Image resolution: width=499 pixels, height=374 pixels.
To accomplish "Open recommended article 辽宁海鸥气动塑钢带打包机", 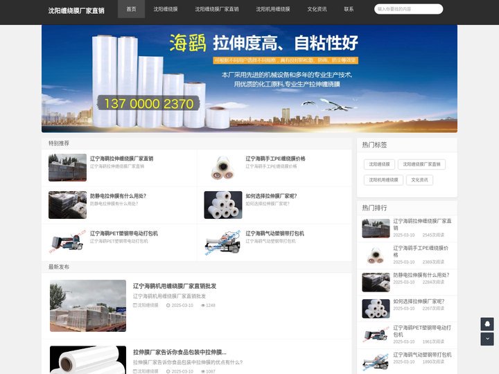I will (274, 233).
